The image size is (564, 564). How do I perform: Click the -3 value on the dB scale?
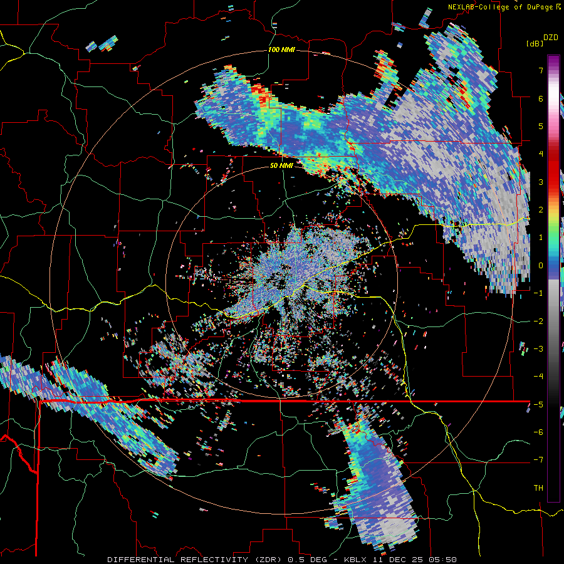538,349
